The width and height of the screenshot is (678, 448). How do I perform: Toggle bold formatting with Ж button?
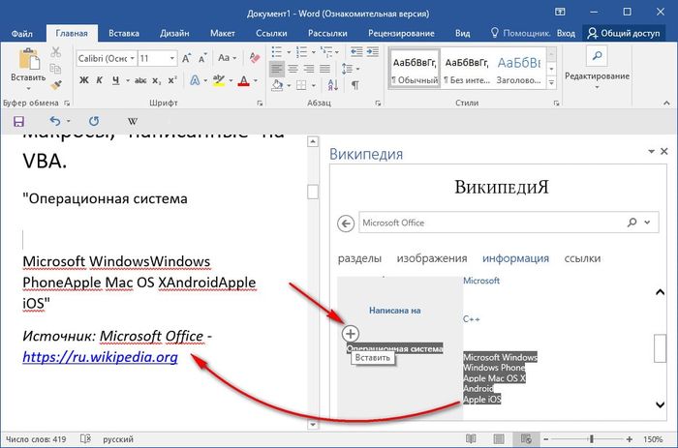(x=83, y=80)
